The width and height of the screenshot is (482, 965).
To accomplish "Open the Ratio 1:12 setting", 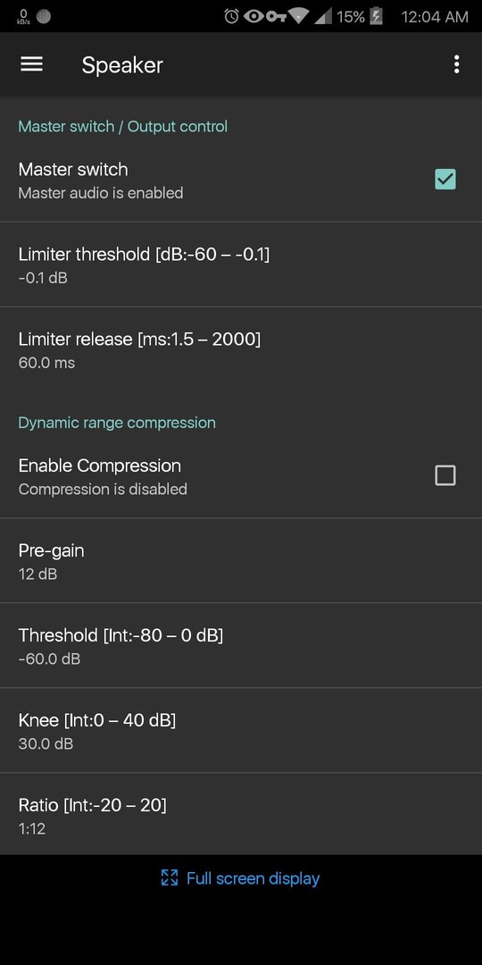I will (x=241, y=815).
